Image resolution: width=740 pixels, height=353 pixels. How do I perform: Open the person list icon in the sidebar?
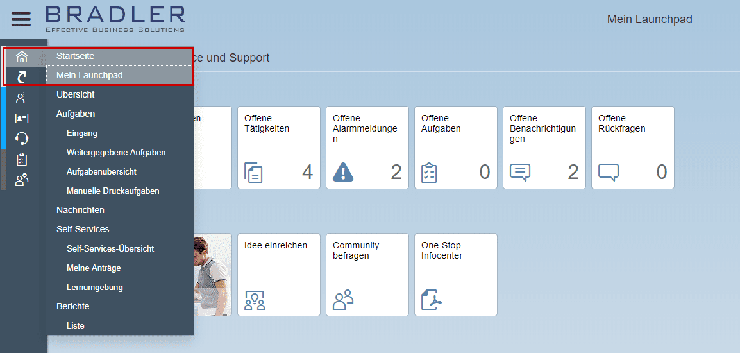click(x=22, y=98)
